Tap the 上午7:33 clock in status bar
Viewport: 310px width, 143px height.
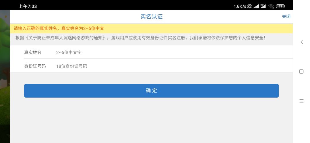[28, 6]
